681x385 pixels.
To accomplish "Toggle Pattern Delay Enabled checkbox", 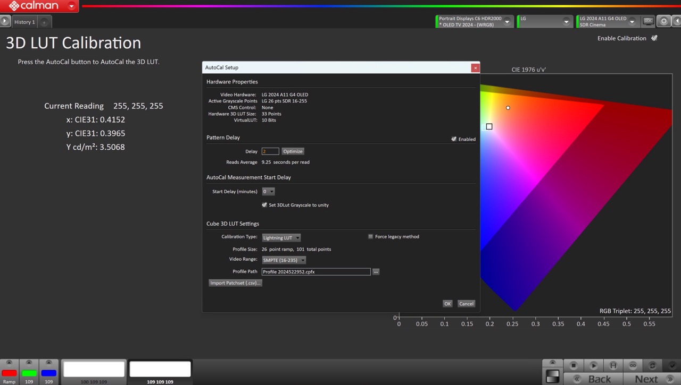I will [454, 139].
